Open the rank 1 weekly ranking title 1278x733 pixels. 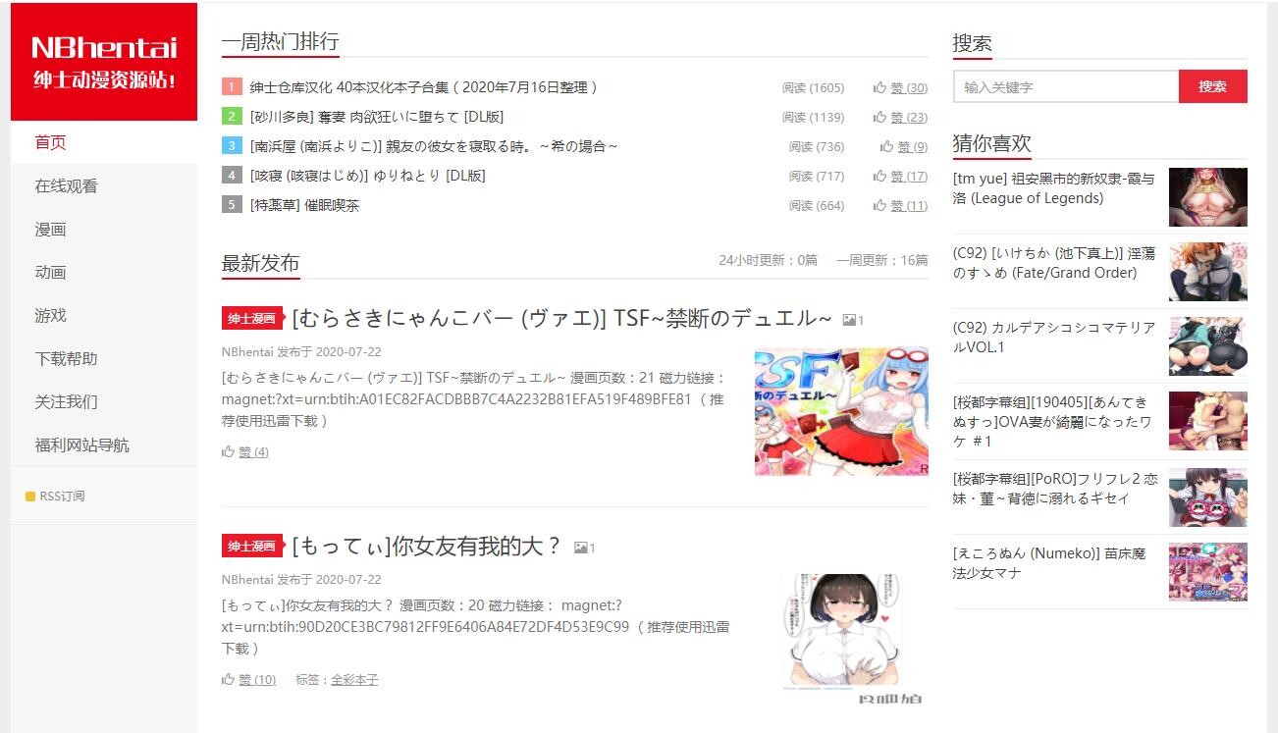(423, 87)
